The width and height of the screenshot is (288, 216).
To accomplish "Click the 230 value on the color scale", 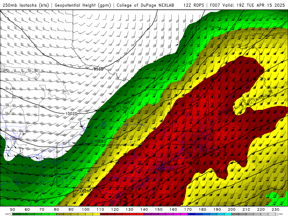I will pyautogui.click(x=275, y=210).
